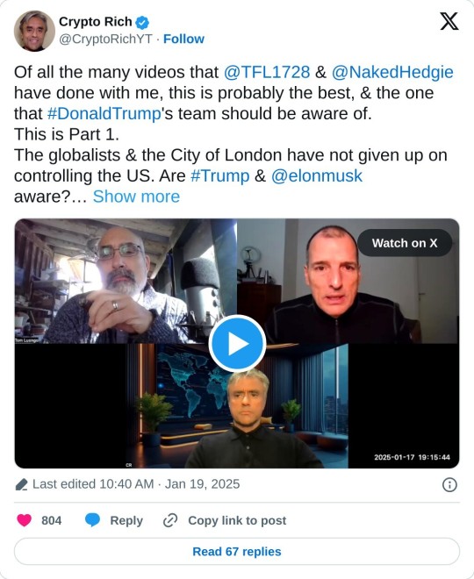
Task: Open the @TFL1728 mention link
Action: point(267,72)
